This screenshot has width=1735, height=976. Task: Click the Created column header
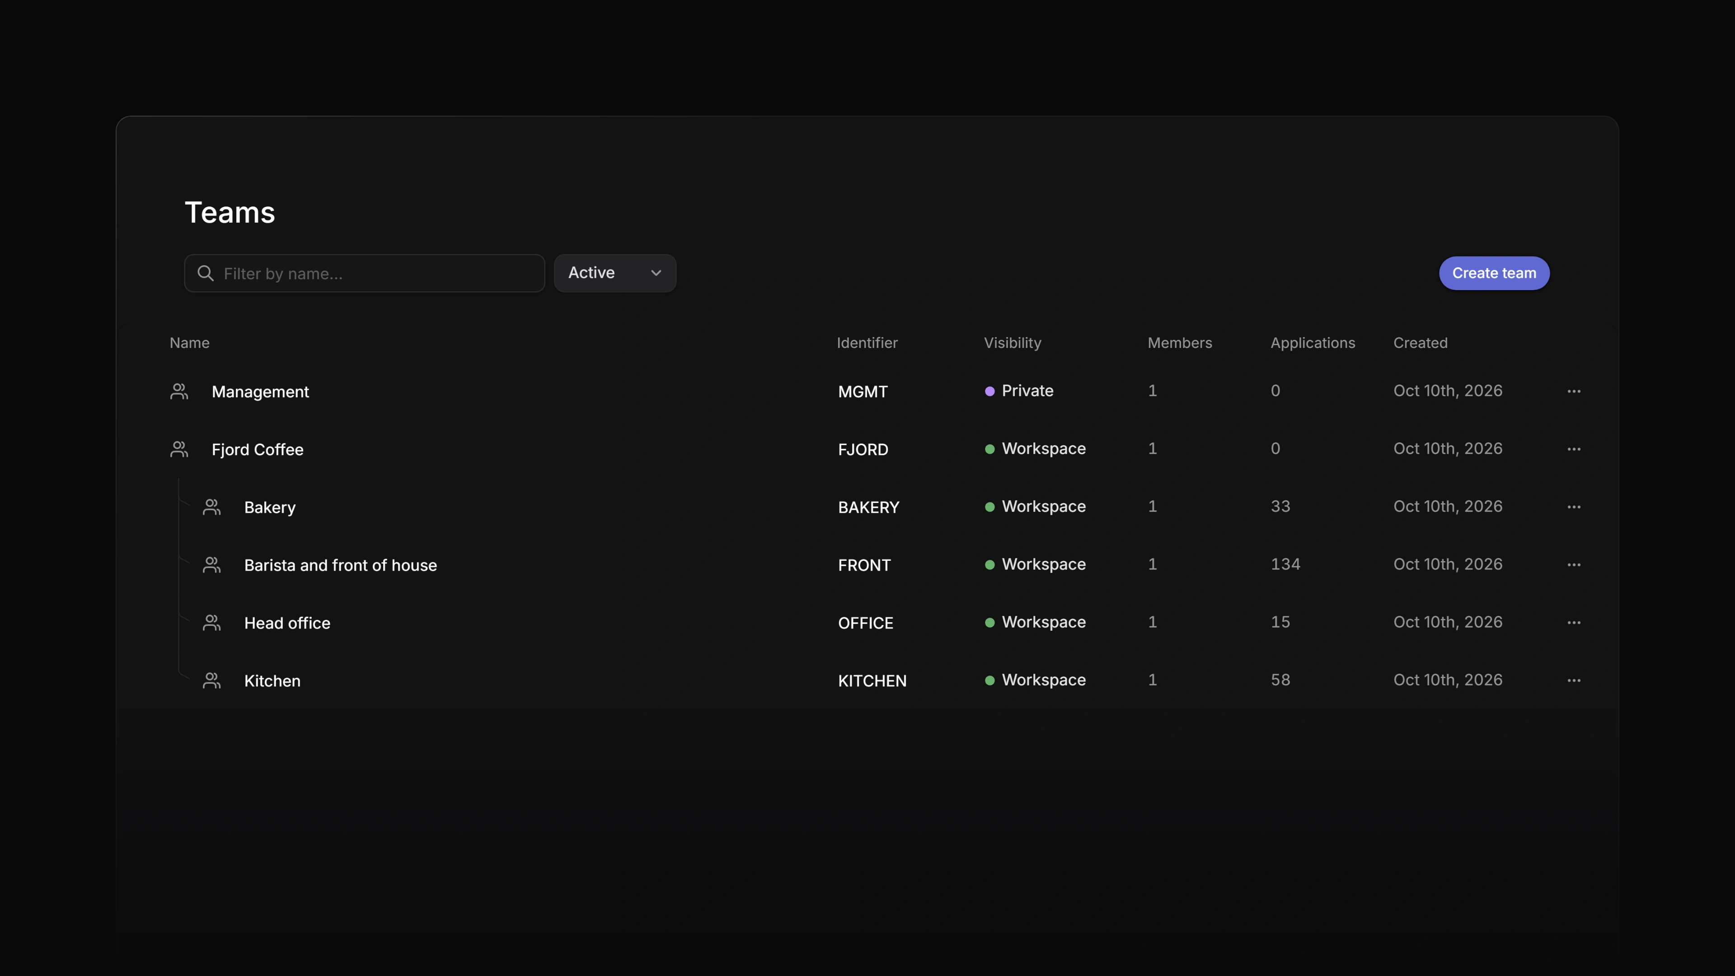tap(1420, 343)
